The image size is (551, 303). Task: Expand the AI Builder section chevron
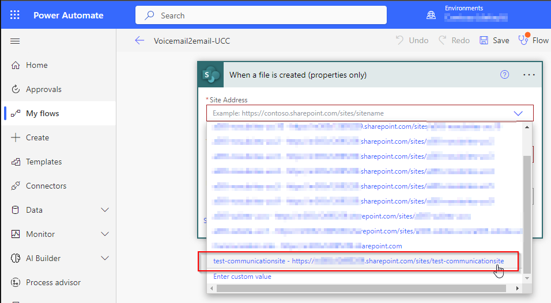click(x=105, y=258)
